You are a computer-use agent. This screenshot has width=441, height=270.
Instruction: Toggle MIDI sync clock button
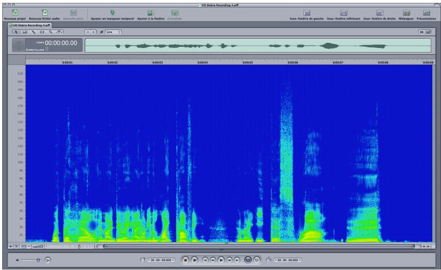(x=257, y=260)
